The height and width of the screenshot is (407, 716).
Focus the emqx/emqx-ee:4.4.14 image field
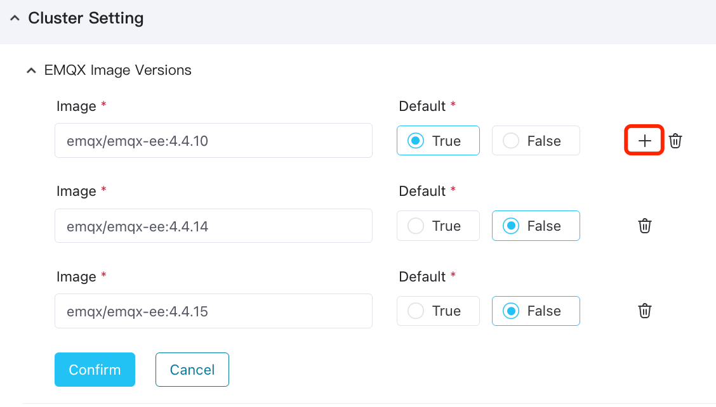[213, 226]
